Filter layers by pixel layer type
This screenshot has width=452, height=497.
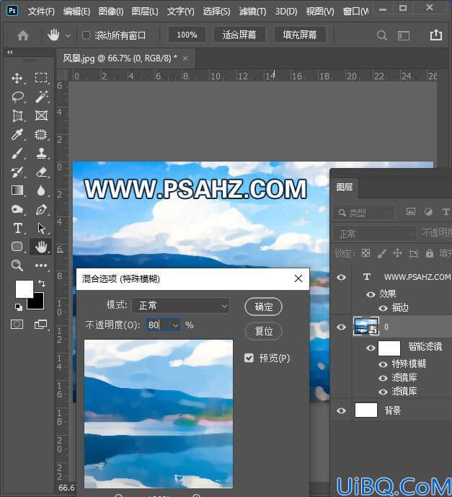410,212
